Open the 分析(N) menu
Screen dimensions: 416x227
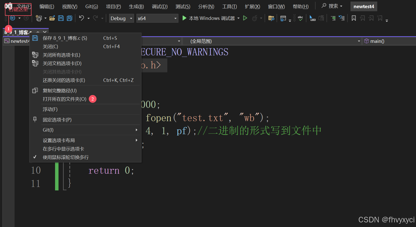[206, 6]
